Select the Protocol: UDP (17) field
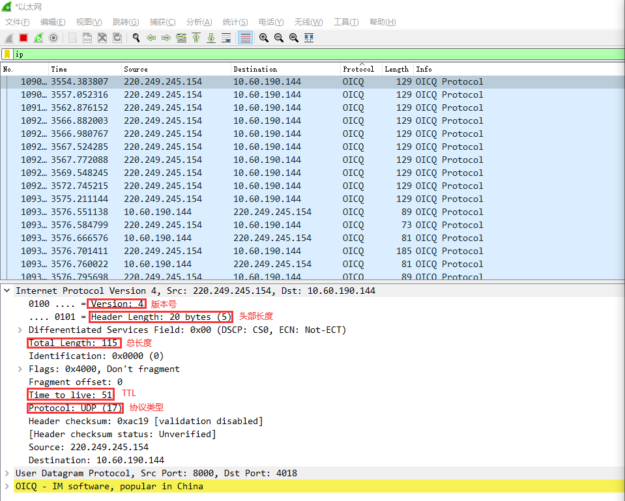Viewport: 625px width, 501px height. point(76,408)
